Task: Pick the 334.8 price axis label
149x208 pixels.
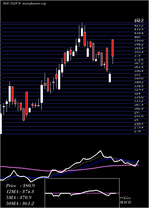Action: (139, 86)
